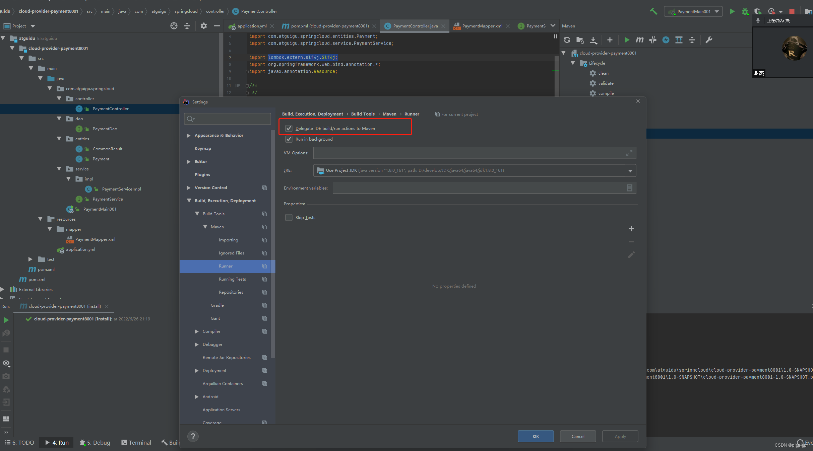Run PaymentMain001 with the green play button
This screenshot has width=813, height=451.
click(732, 11)
